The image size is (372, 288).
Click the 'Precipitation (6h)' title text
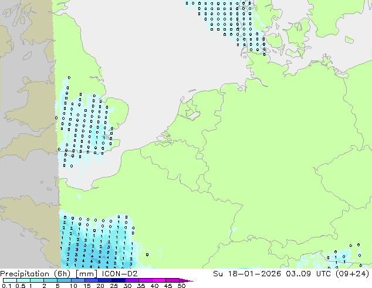[x=35, y=274]
